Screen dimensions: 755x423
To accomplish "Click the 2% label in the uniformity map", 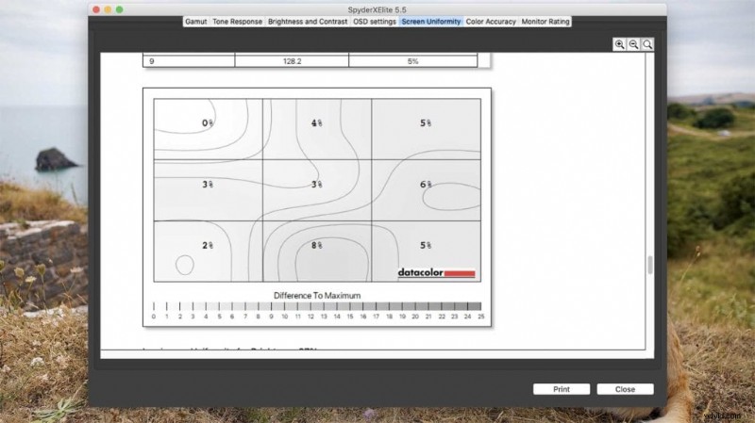I will 208,245.
